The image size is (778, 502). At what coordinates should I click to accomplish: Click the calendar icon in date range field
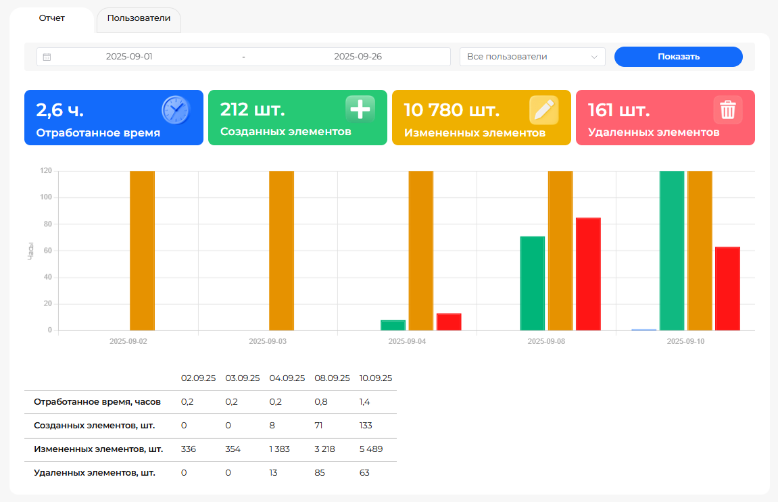tap(47, 57)
